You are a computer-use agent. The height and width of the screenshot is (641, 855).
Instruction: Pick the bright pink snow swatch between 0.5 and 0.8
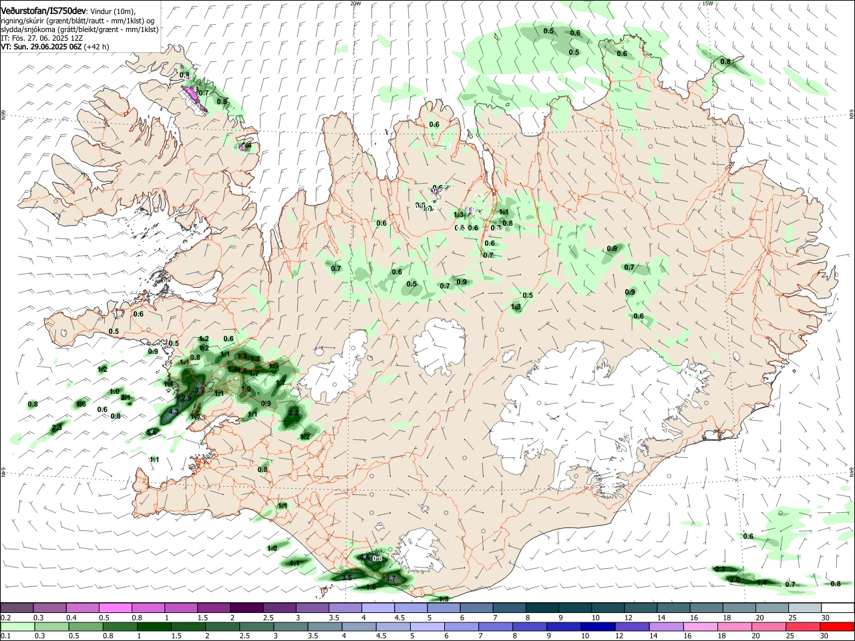tap(116, 608)
